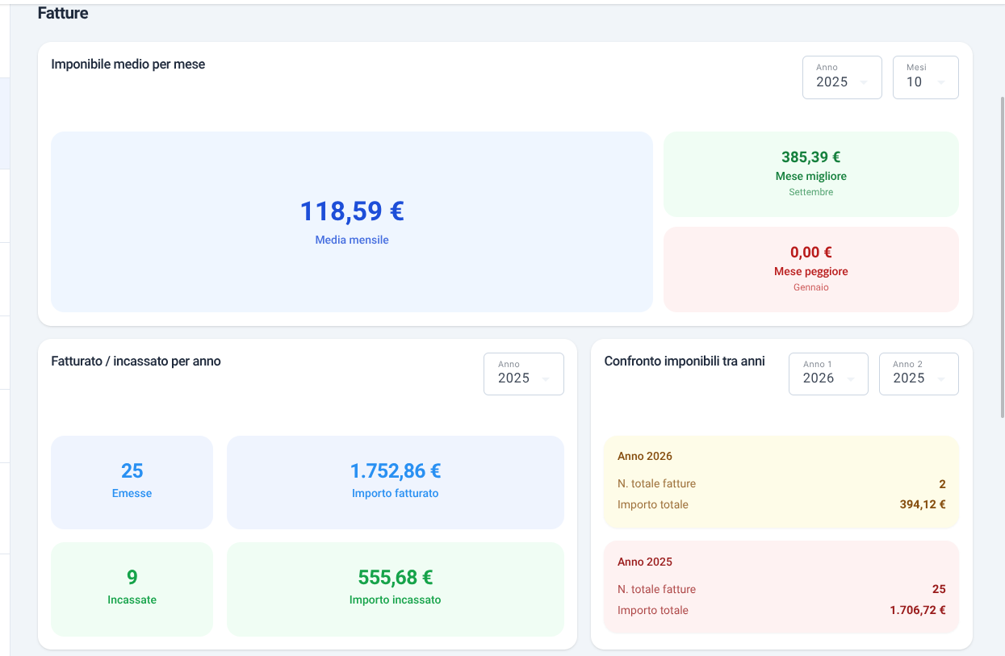Open the Anno dropdown in Imponibile medio per mese
Image resolution: width=1005 pixels, height=656 pixels.
[x=841, y=77]
